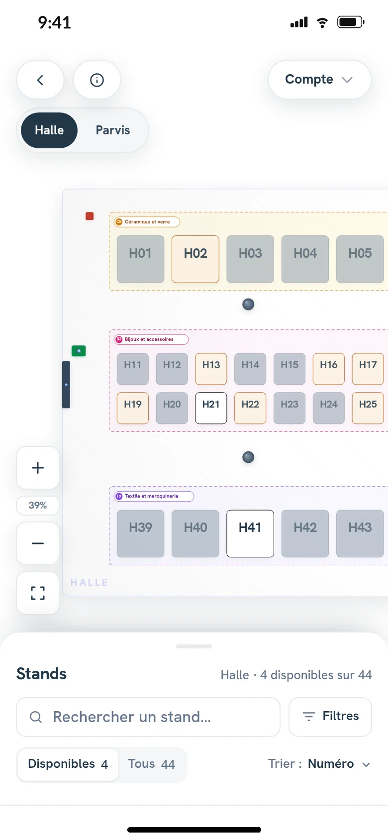The width and height of the screenshot is (388, 840).
Task: Select stand H43
Action: point(360,533)
